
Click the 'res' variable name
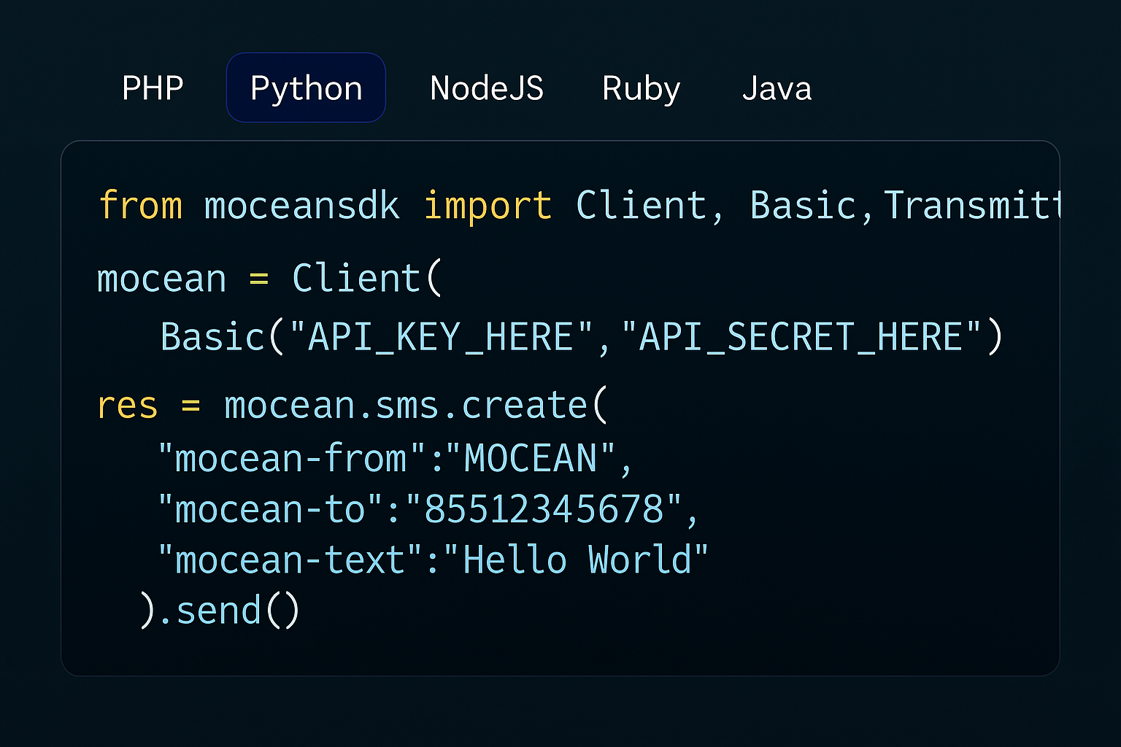point(127,406)
